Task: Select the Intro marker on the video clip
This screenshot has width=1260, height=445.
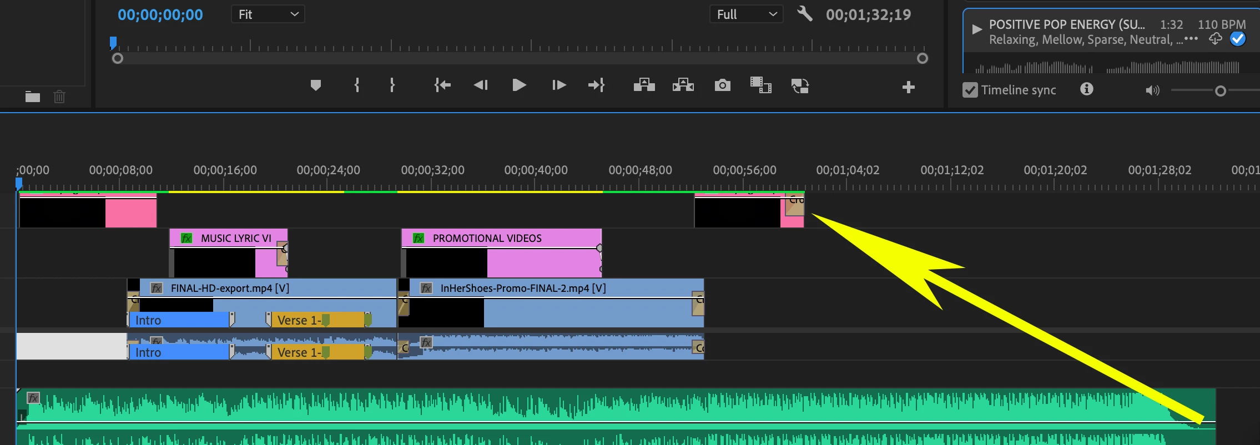Action: coord(179,320)
